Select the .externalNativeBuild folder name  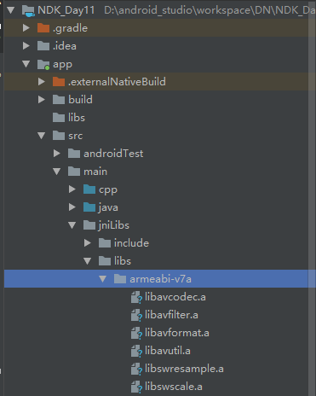(x=117, y=82)
